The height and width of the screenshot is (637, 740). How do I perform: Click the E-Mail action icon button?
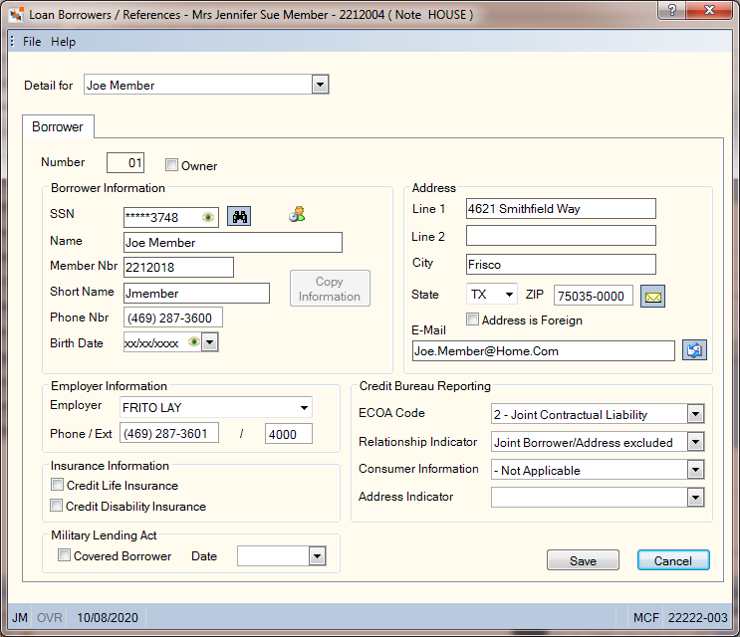point(694,350)
